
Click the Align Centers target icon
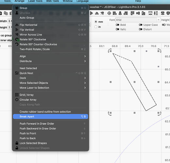click(x=109, y=13)
